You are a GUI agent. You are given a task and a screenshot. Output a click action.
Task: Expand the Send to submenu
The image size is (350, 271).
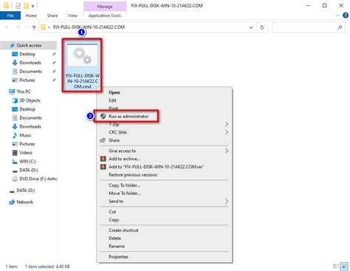[x=164, y=202]
